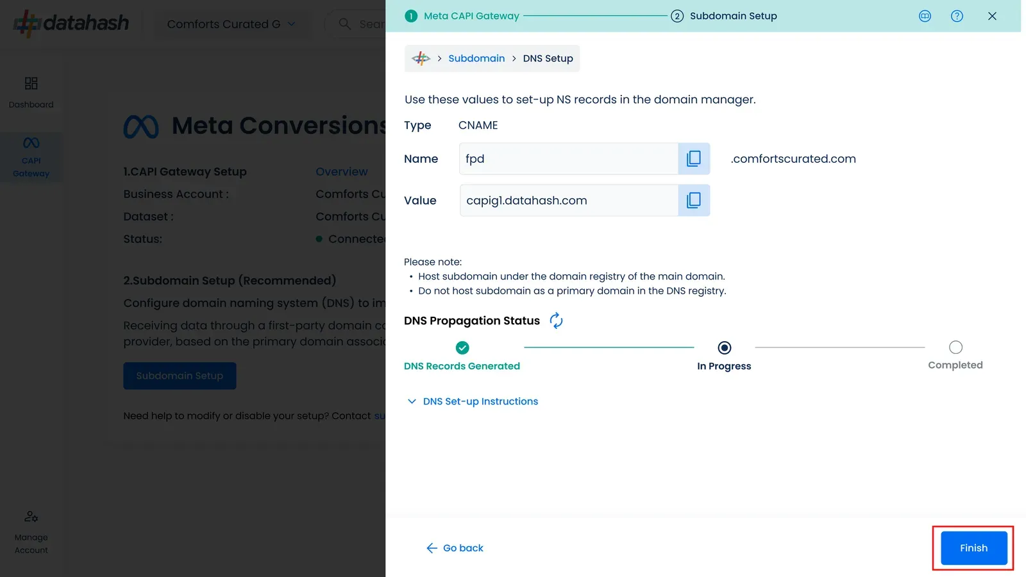1026x577 pixels.
Task: Click the Connected status text
Action: pyautogui.click(x=357, y=239)
